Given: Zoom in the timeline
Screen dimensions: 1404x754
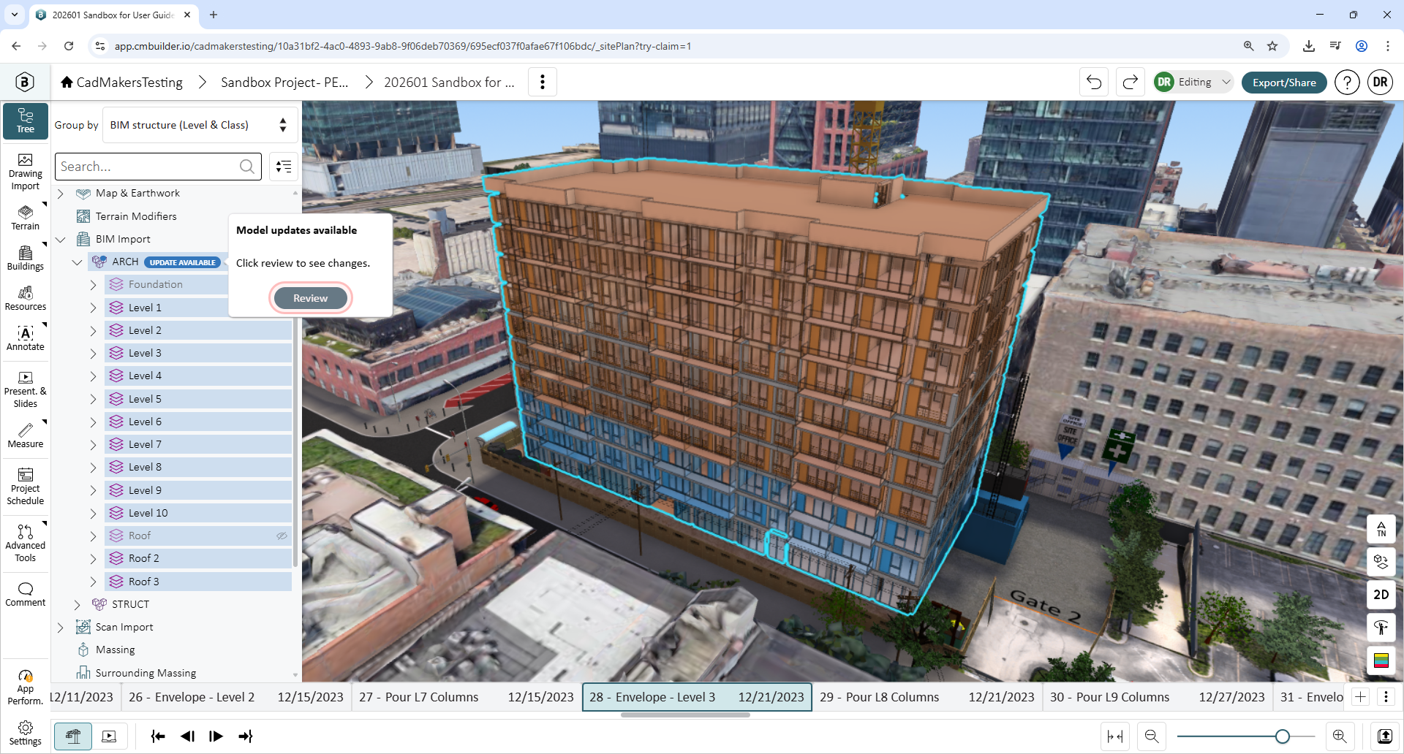Looking at the screenshot, I should (x=1340, y=736).
